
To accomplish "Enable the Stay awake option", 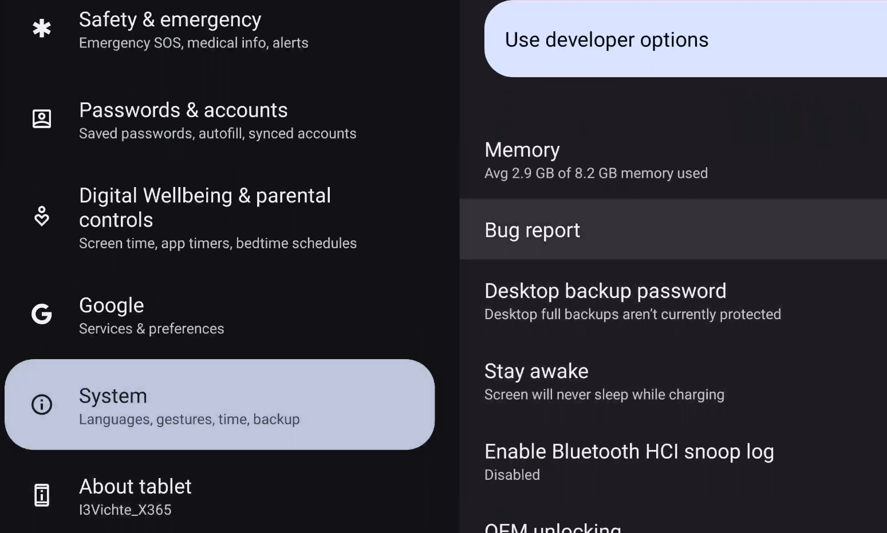I will [604, 382].
